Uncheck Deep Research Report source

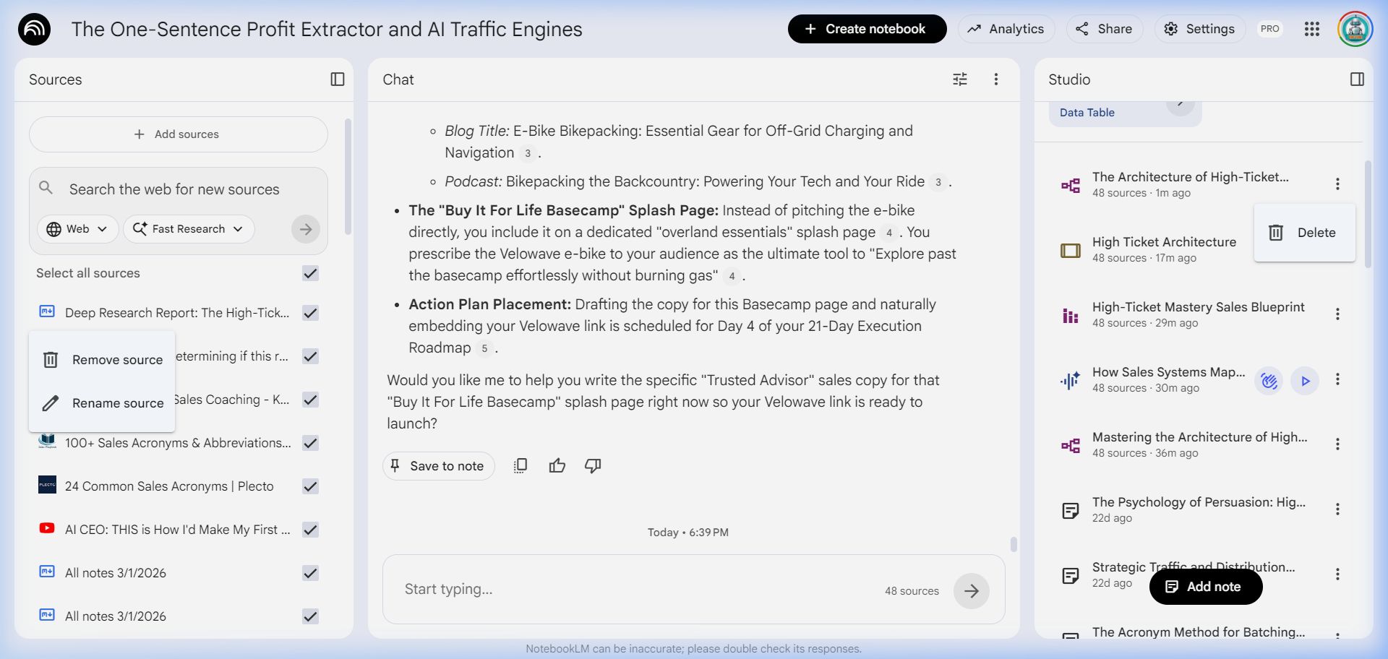pyautogui.click(x=310, y=313)
